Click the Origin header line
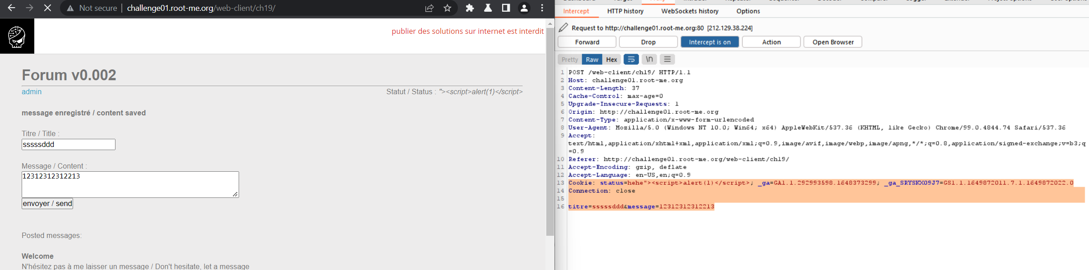This screenshot has height=270, width=1089. 643,112
